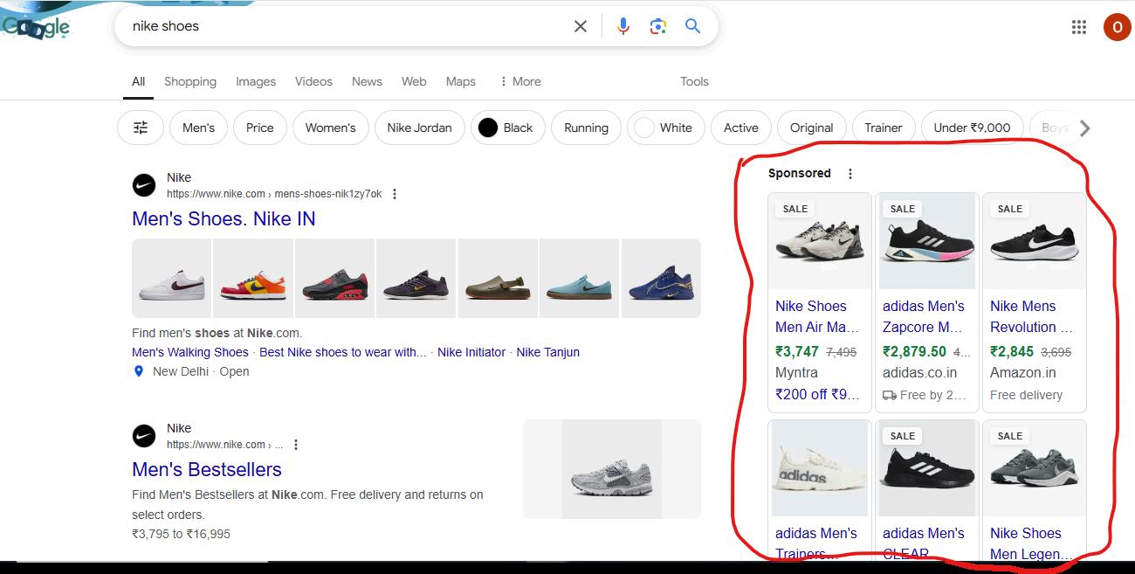The width and height of the screenshot is (1135, 574).
Task: Open the Sponsored section options menu
Action: pos(850,174)
